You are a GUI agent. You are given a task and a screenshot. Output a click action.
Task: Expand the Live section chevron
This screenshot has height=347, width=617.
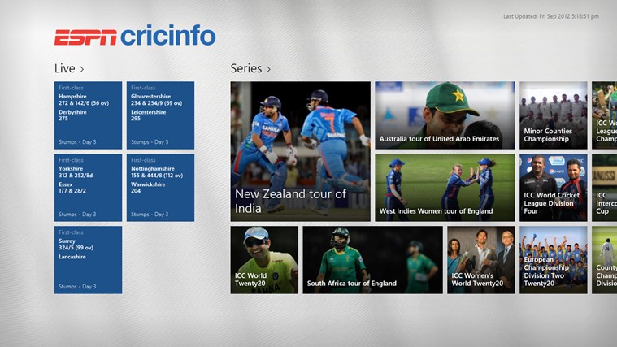[x=82, y=69]
